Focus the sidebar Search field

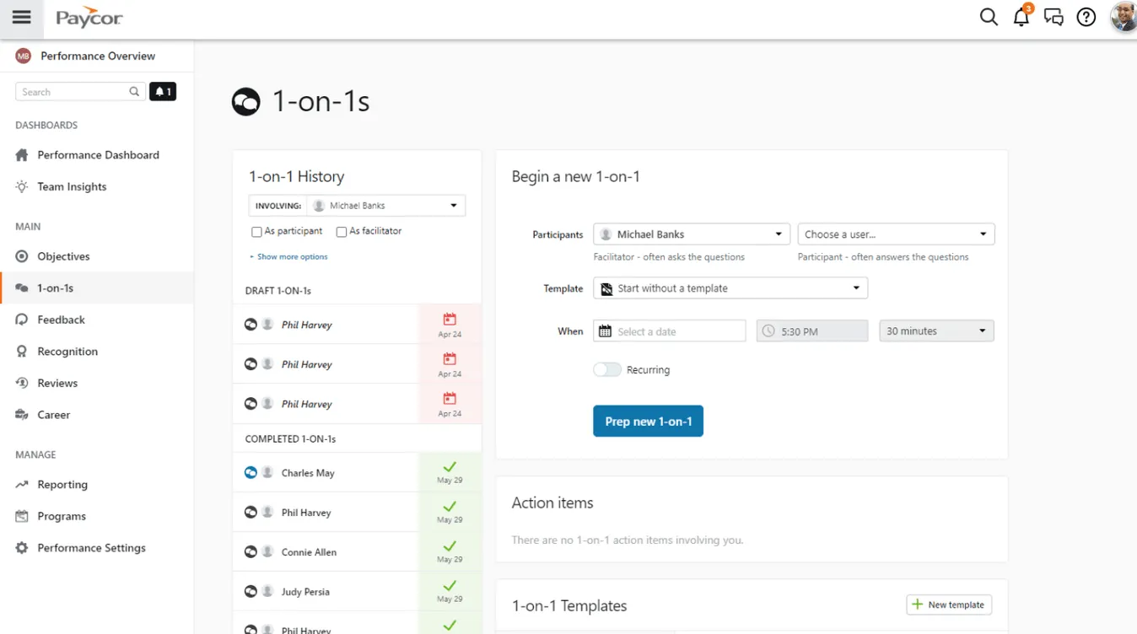point(80,92)
